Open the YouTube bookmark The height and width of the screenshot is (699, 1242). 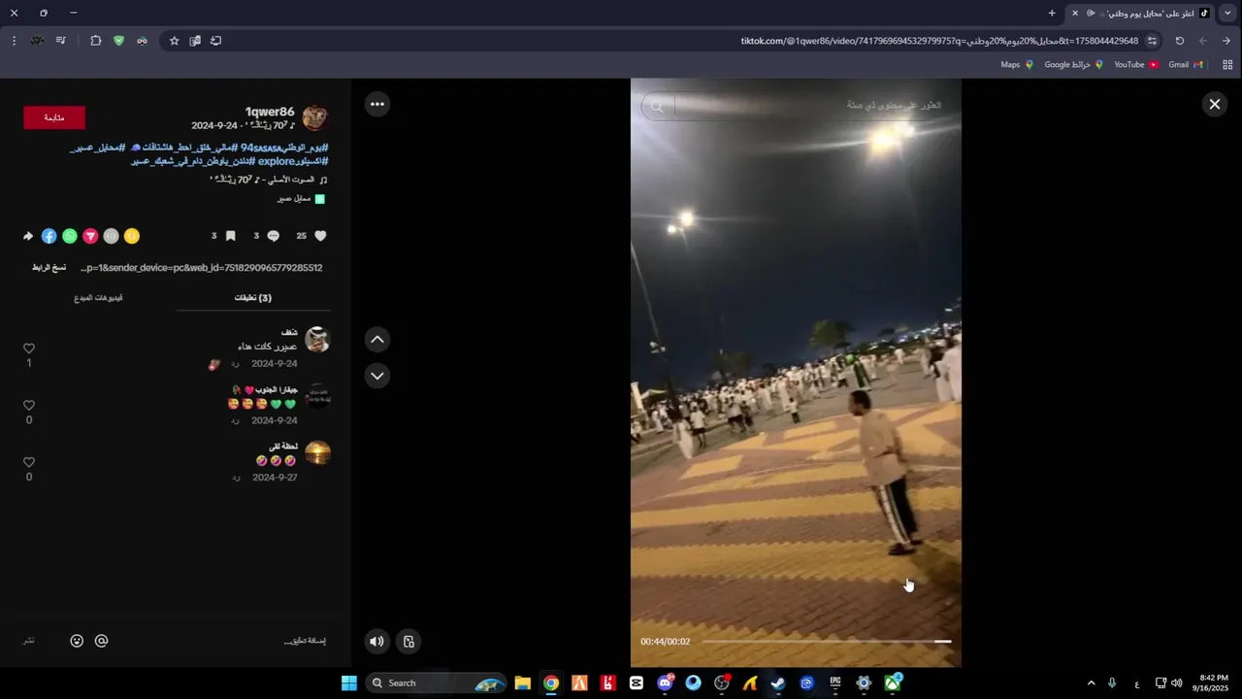click(1135, 65)
